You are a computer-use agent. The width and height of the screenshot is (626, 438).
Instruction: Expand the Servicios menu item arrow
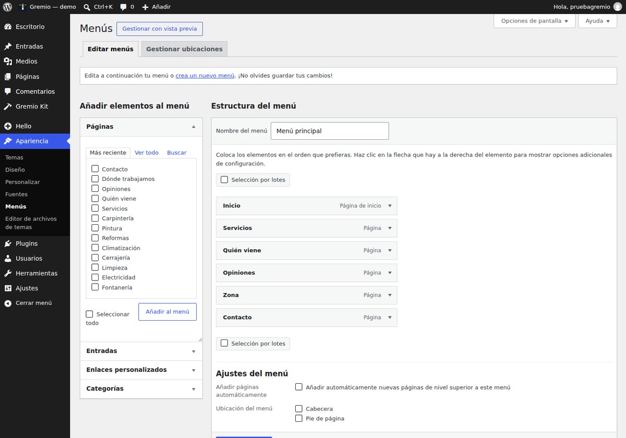click(390, 228)
